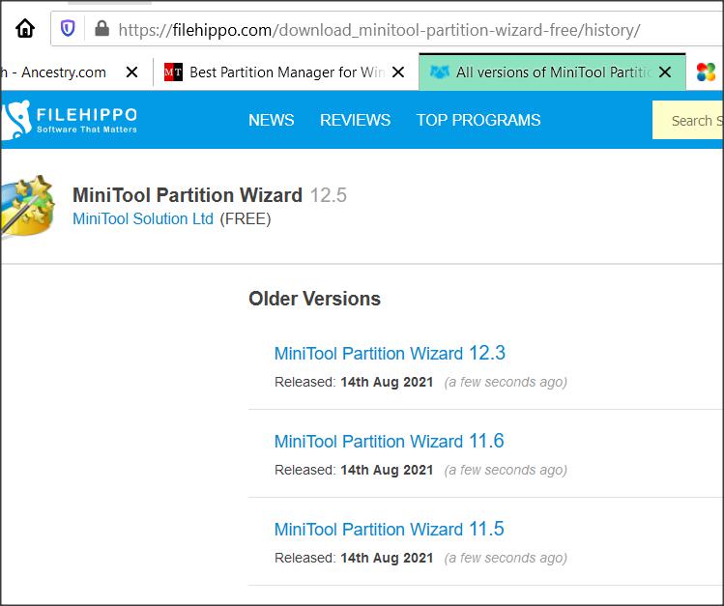Click the colorful four-petal tab icon
Screen dimensions: 724x606
pyautogui.click(x=706, y=72)
